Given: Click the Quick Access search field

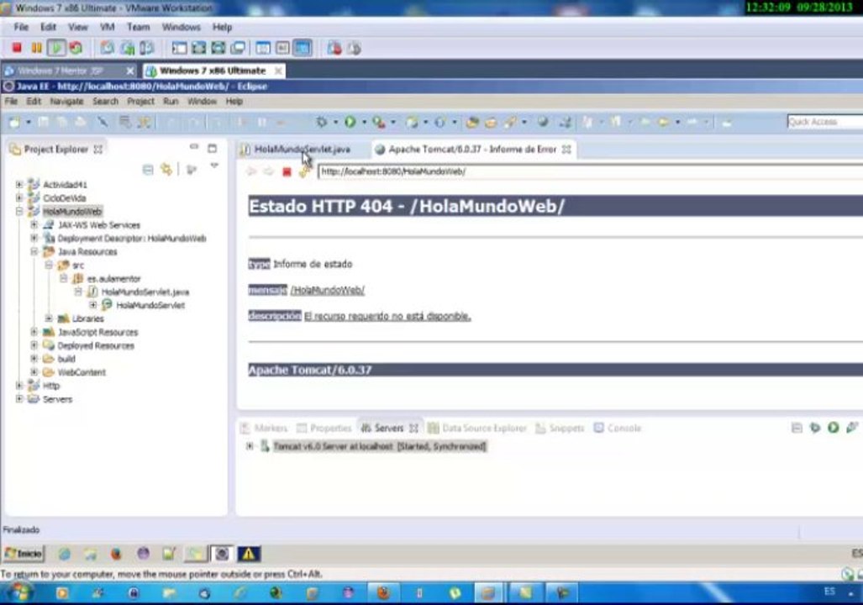Looking at the screenshot, I should tap(824, 122).
